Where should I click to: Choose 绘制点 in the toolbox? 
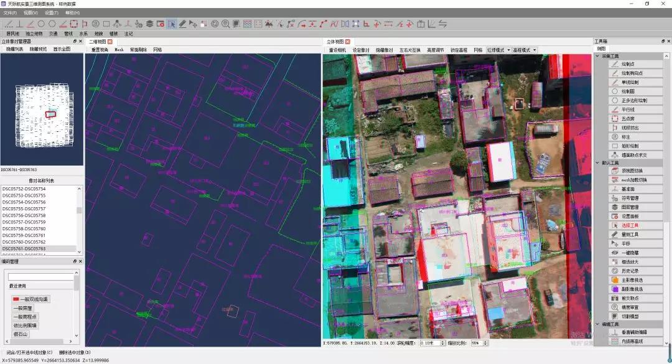(629, 63)
